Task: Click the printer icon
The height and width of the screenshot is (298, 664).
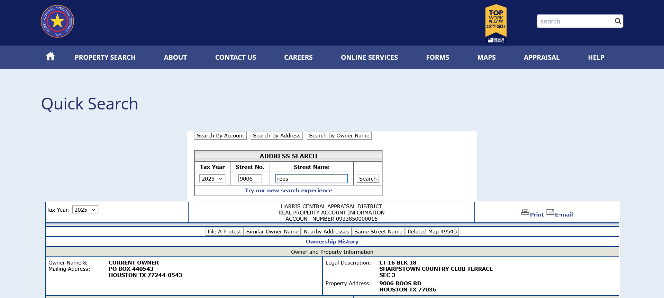Action: (x=525, y=212)
